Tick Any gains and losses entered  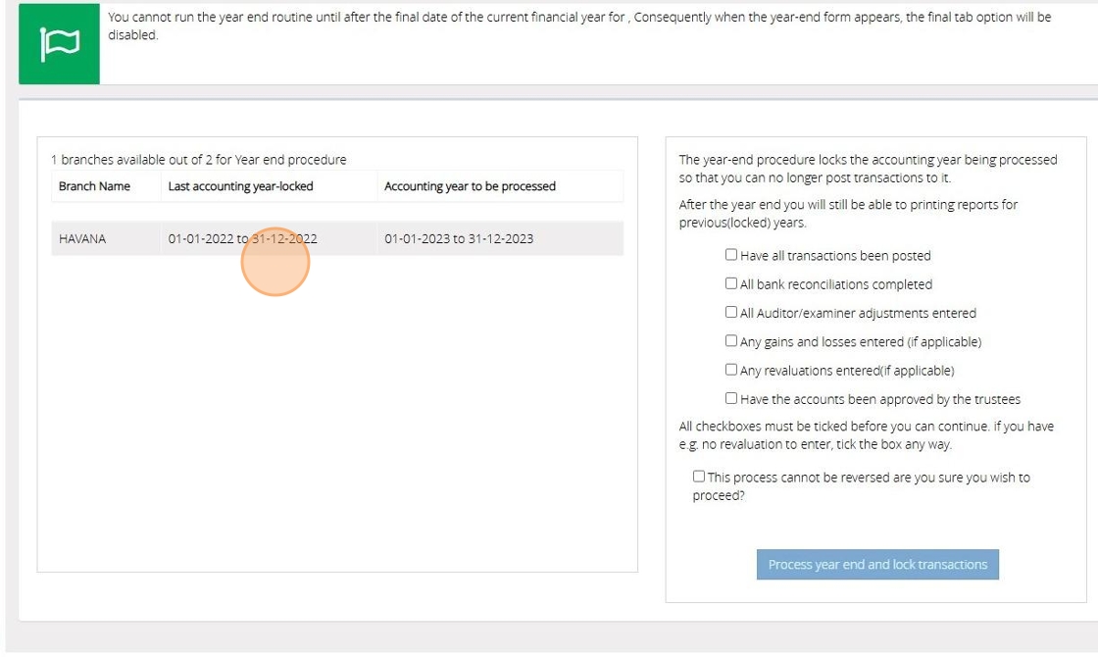731,341
